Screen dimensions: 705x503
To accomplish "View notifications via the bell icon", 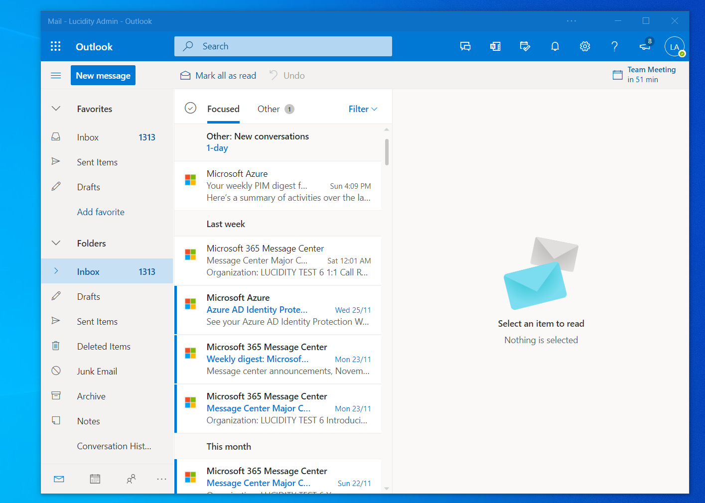I will pyautogui.click(x=555, y=46).
